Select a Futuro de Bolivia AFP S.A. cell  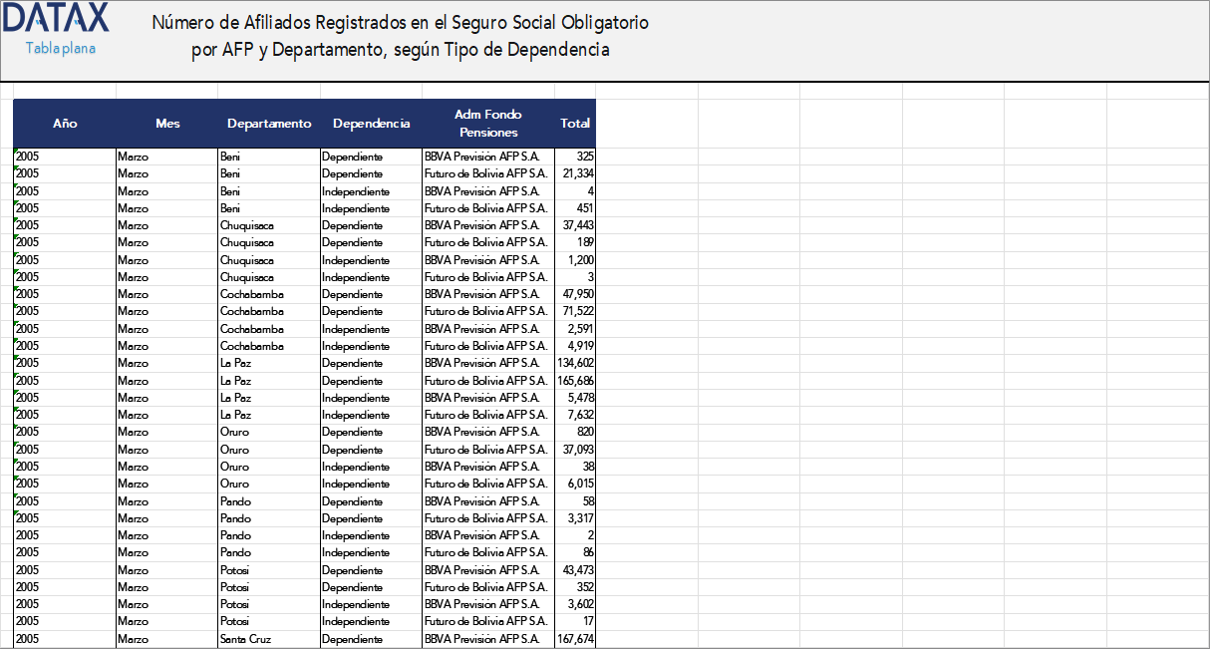click(486, 173)
